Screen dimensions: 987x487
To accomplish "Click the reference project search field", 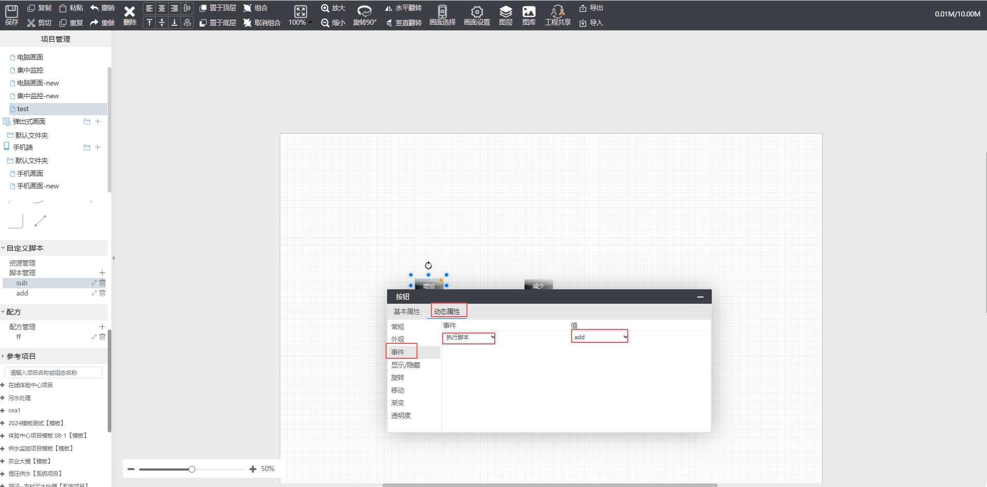I will click(53, 373).
